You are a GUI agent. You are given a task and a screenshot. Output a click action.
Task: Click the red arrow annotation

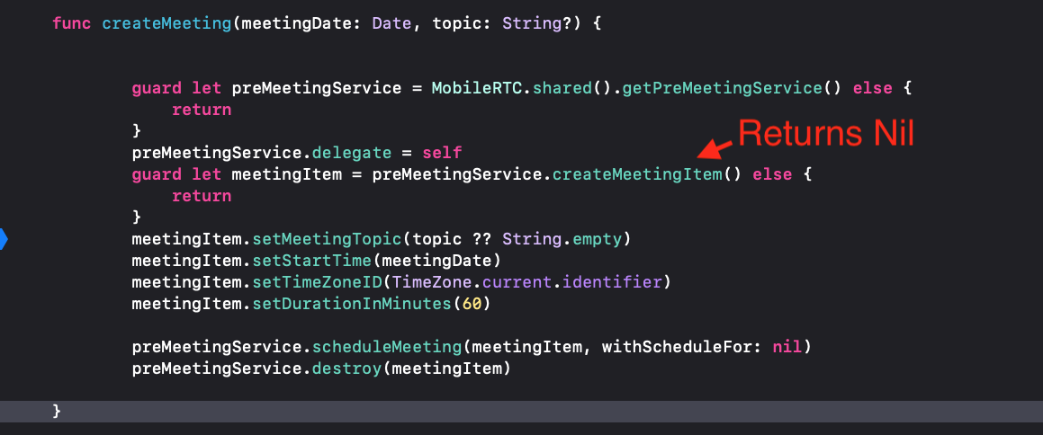pos(715,149)
